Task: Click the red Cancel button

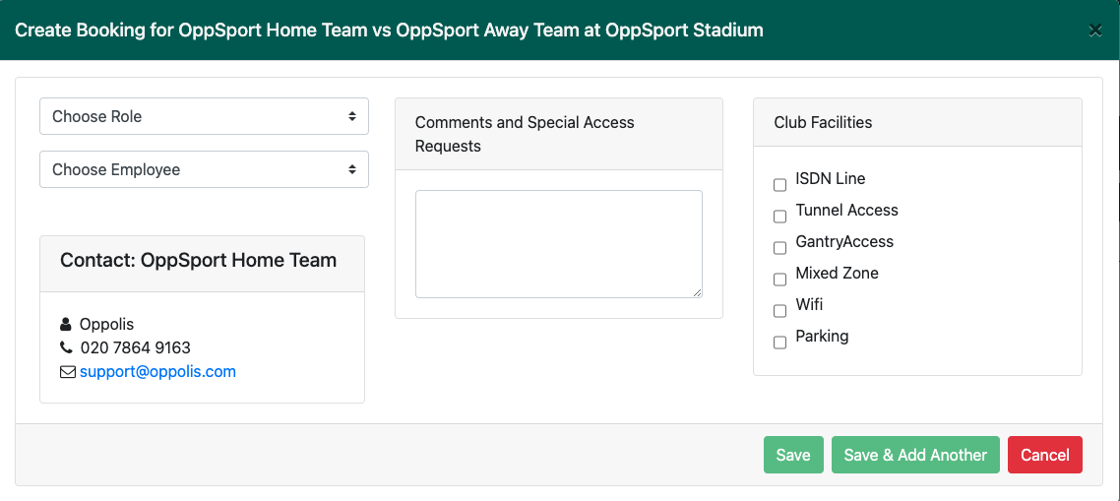Action: click(x=1045, y=456)
